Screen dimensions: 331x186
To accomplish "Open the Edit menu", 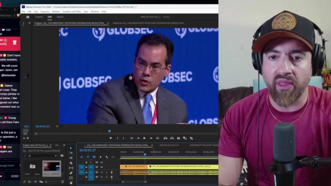I will click(x=29, y=12).
